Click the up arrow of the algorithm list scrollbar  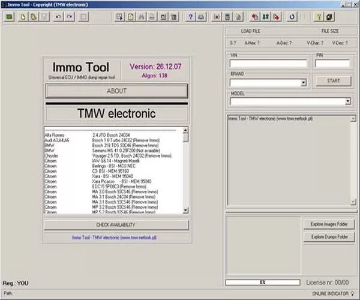(185, 130)
